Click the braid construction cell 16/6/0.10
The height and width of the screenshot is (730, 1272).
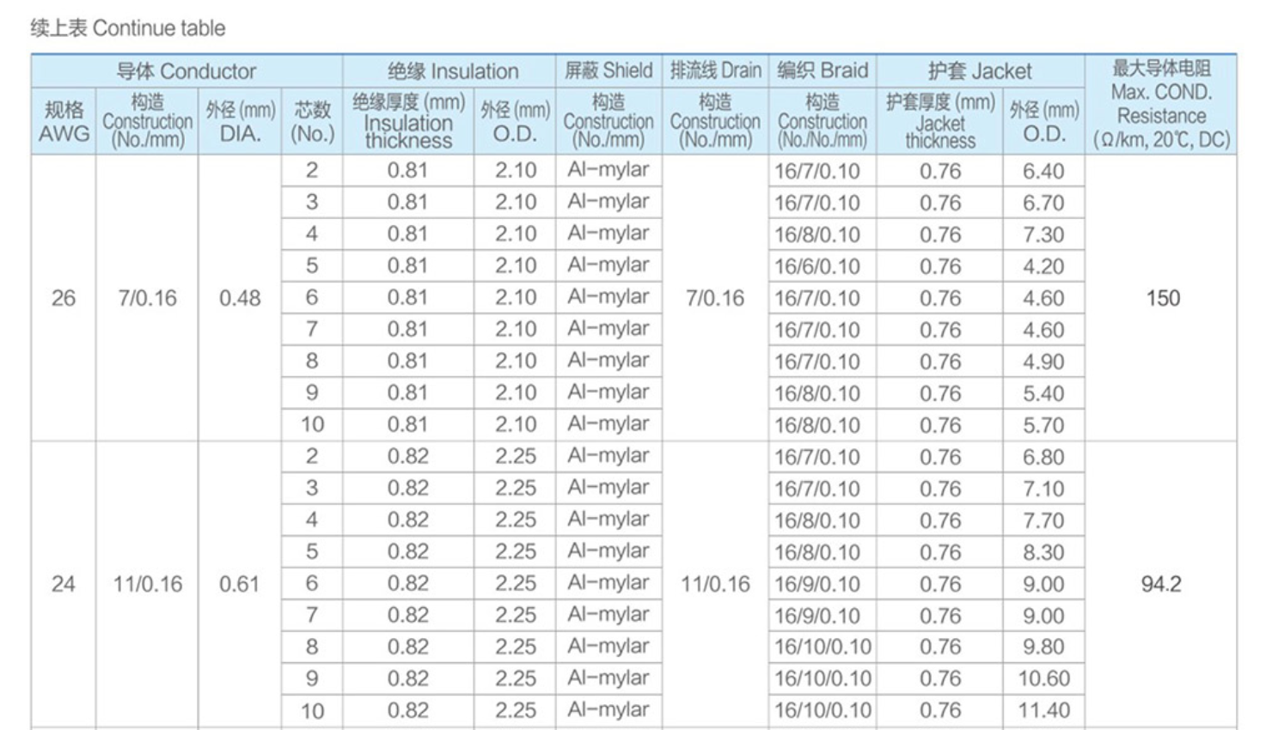pos(817,266)
